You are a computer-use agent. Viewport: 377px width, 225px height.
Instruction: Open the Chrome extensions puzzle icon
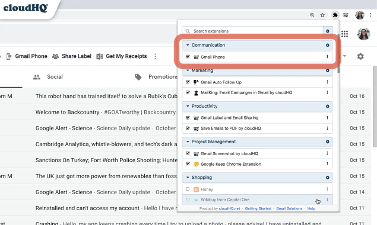(x=335, y=15)
